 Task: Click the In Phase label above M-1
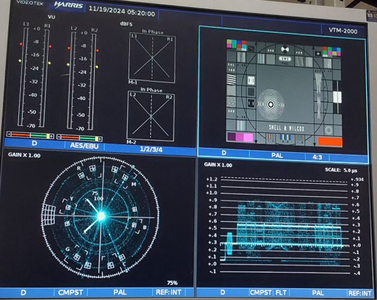[x=153, y=32]
